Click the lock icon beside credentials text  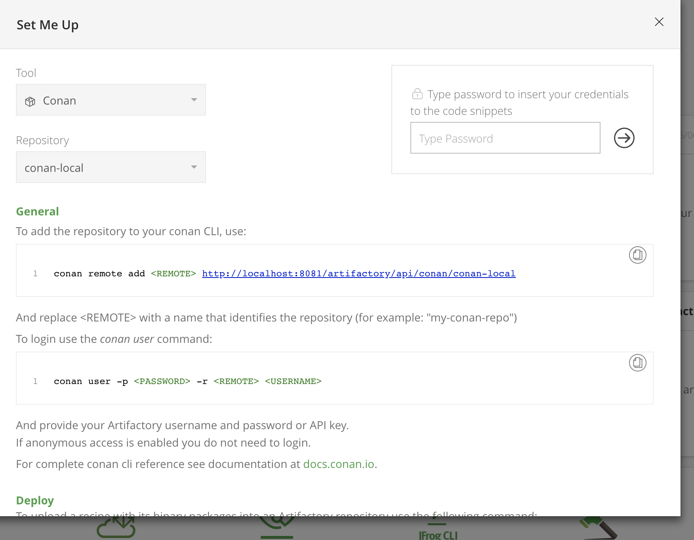pos(417,94)
